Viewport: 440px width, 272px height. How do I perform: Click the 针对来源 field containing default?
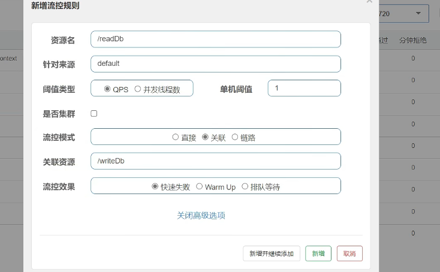(x=216, y=64)
